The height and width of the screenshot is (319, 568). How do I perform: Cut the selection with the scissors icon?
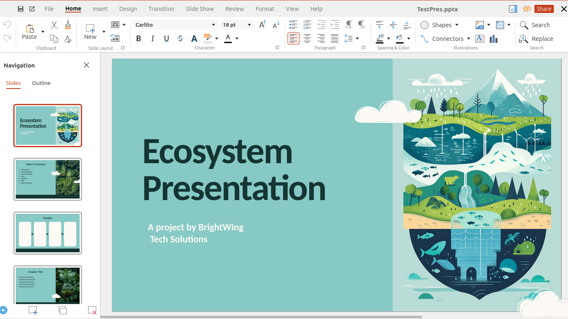click(54, 25)
